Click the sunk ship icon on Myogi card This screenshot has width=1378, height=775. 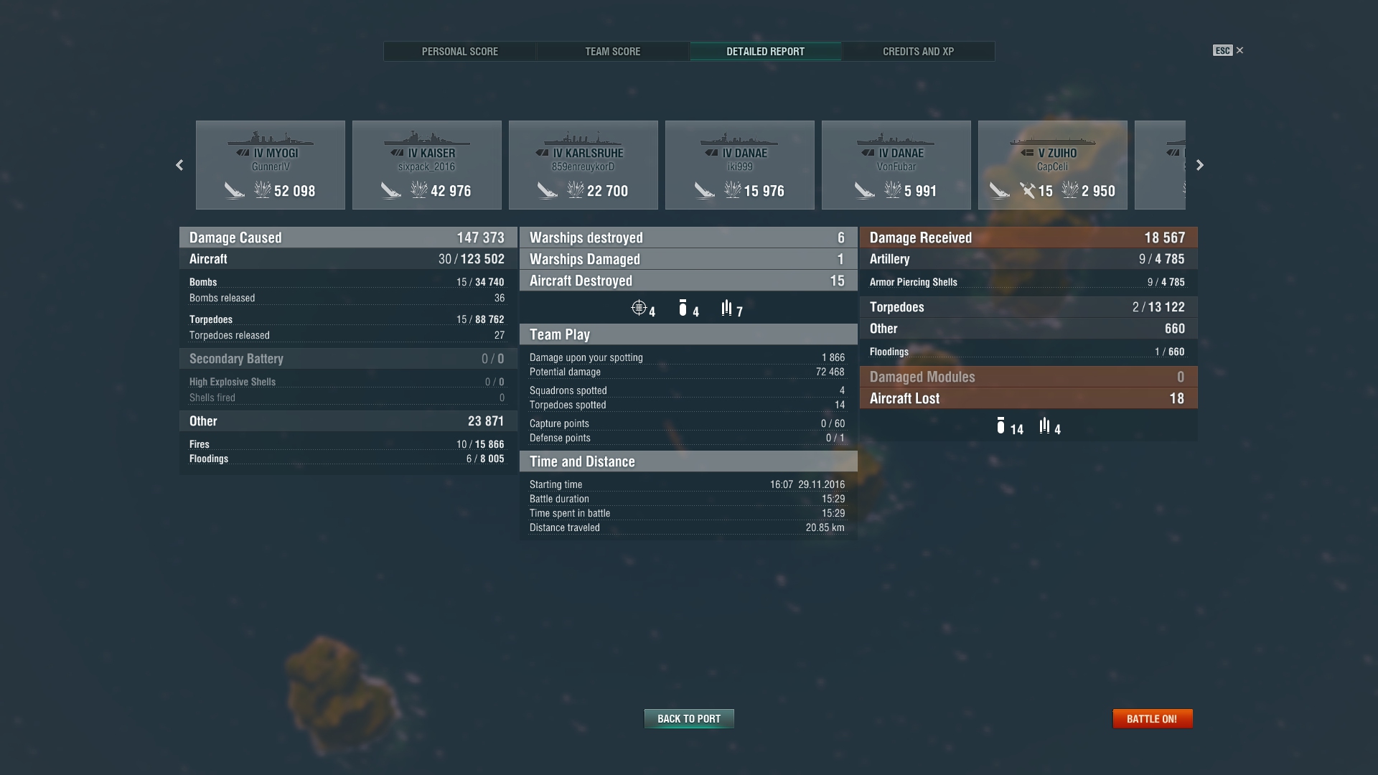(x=234, y=190)
